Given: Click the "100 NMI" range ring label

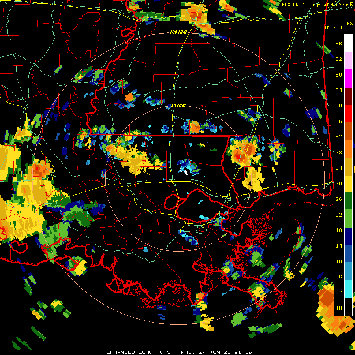Looking at the screenshot, I should tap(178, 32).
